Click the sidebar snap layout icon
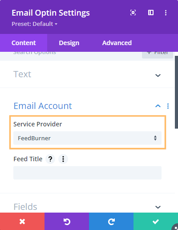178x230 pixels. point(151,13)
